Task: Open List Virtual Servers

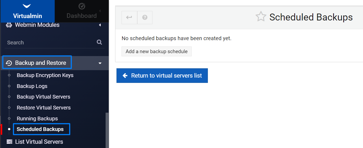Action: point(39,142)
